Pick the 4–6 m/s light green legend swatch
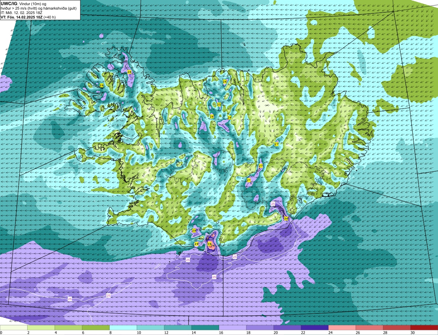Image resolution: width=438 pixels, height=335 pixels. (68, 328)
